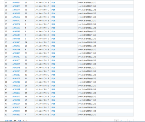Jump to last page with double arrow

[131, 121]
